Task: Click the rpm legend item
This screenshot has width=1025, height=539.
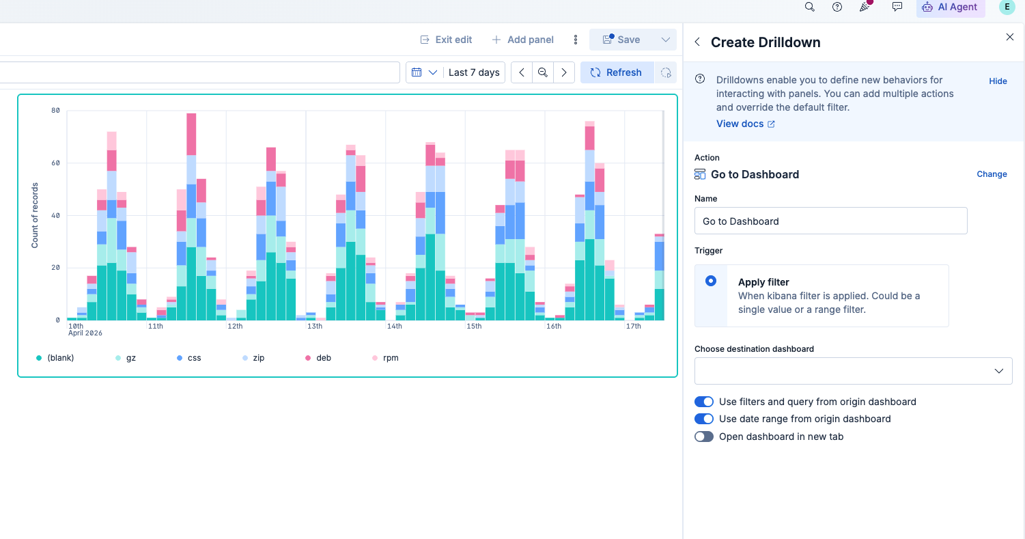Action: click(x=385, y=358)
